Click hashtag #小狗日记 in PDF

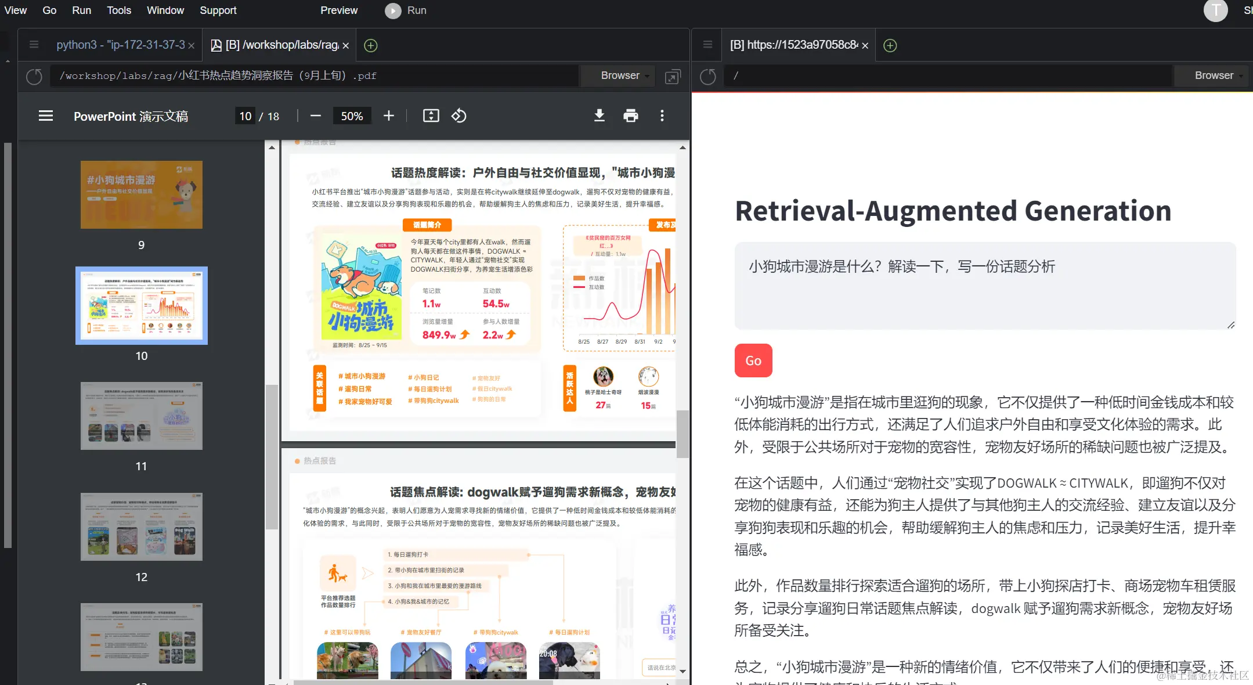(424, 377)
